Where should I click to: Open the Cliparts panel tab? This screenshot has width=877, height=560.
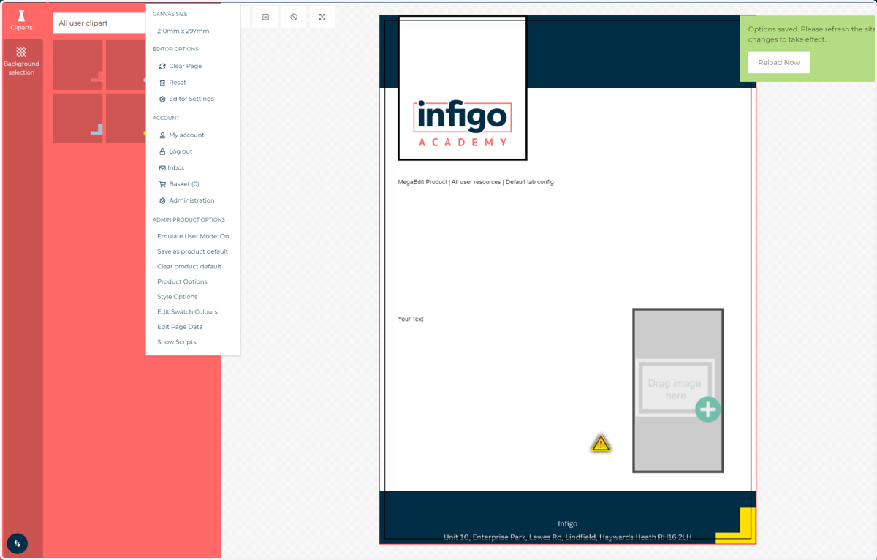pos(21,20)
